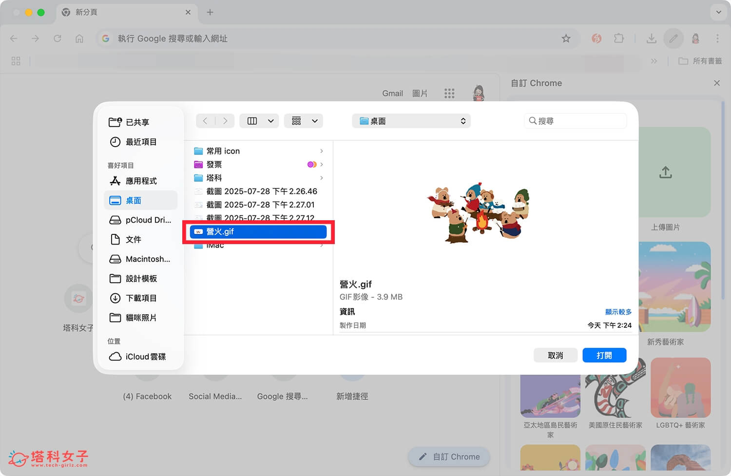731x476 pixels.
Task: Click the 取消 button
Action: 556,355
